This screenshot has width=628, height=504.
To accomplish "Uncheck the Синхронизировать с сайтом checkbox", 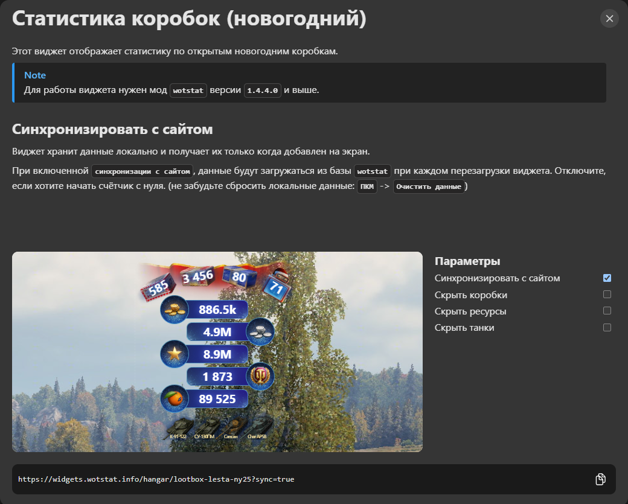I will pos(606,278).
